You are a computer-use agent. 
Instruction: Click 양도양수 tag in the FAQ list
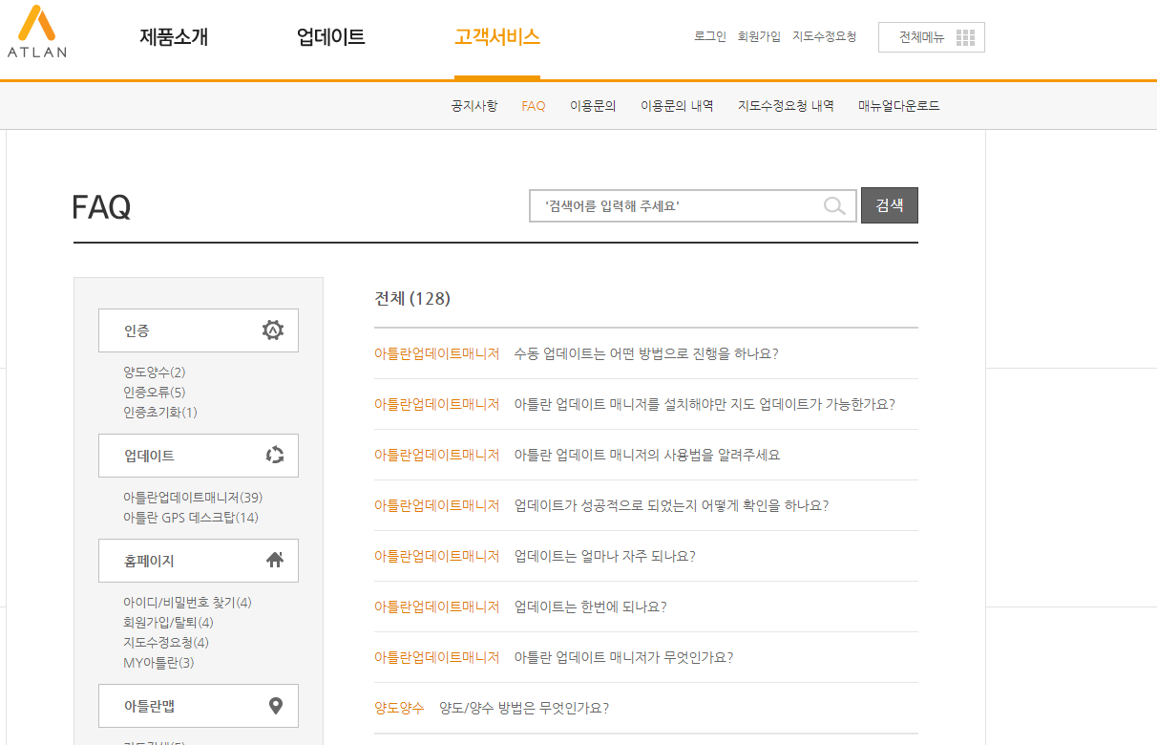point(399,708)
